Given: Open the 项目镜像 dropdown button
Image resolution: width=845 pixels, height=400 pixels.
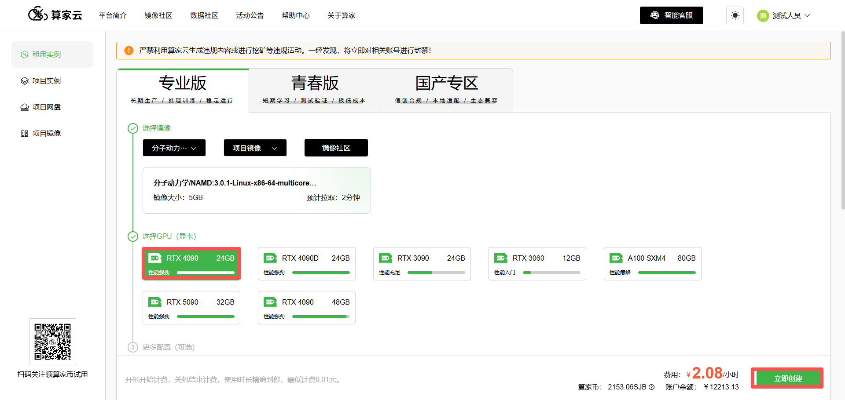Looking at the screenshot, I should pyautogui.click(x=255, y=148).
